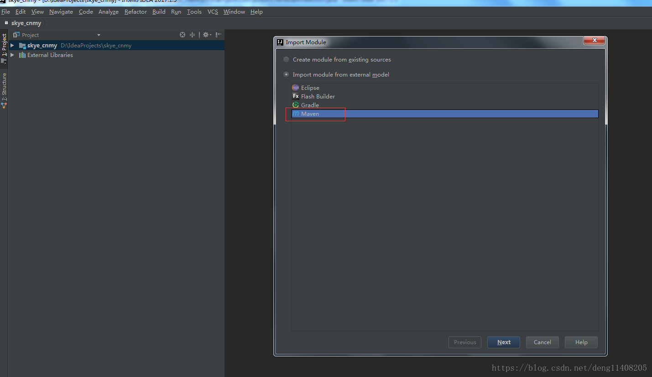
Task: Open the File menu
Action: click(5, 12)
